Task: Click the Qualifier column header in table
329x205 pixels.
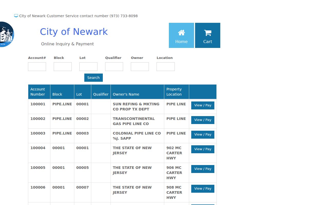Action: 101,92
